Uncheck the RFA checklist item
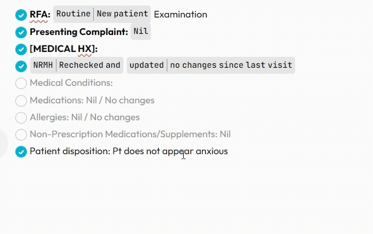Viewport: 373px width, 234px height. tap(21, 15)
